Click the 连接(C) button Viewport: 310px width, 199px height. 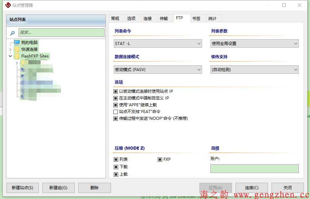(251, 188)
